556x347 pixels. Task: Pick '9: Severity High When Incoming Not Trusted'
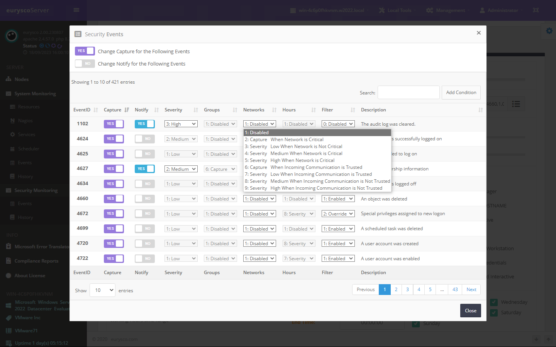click(x=317, y=188)
